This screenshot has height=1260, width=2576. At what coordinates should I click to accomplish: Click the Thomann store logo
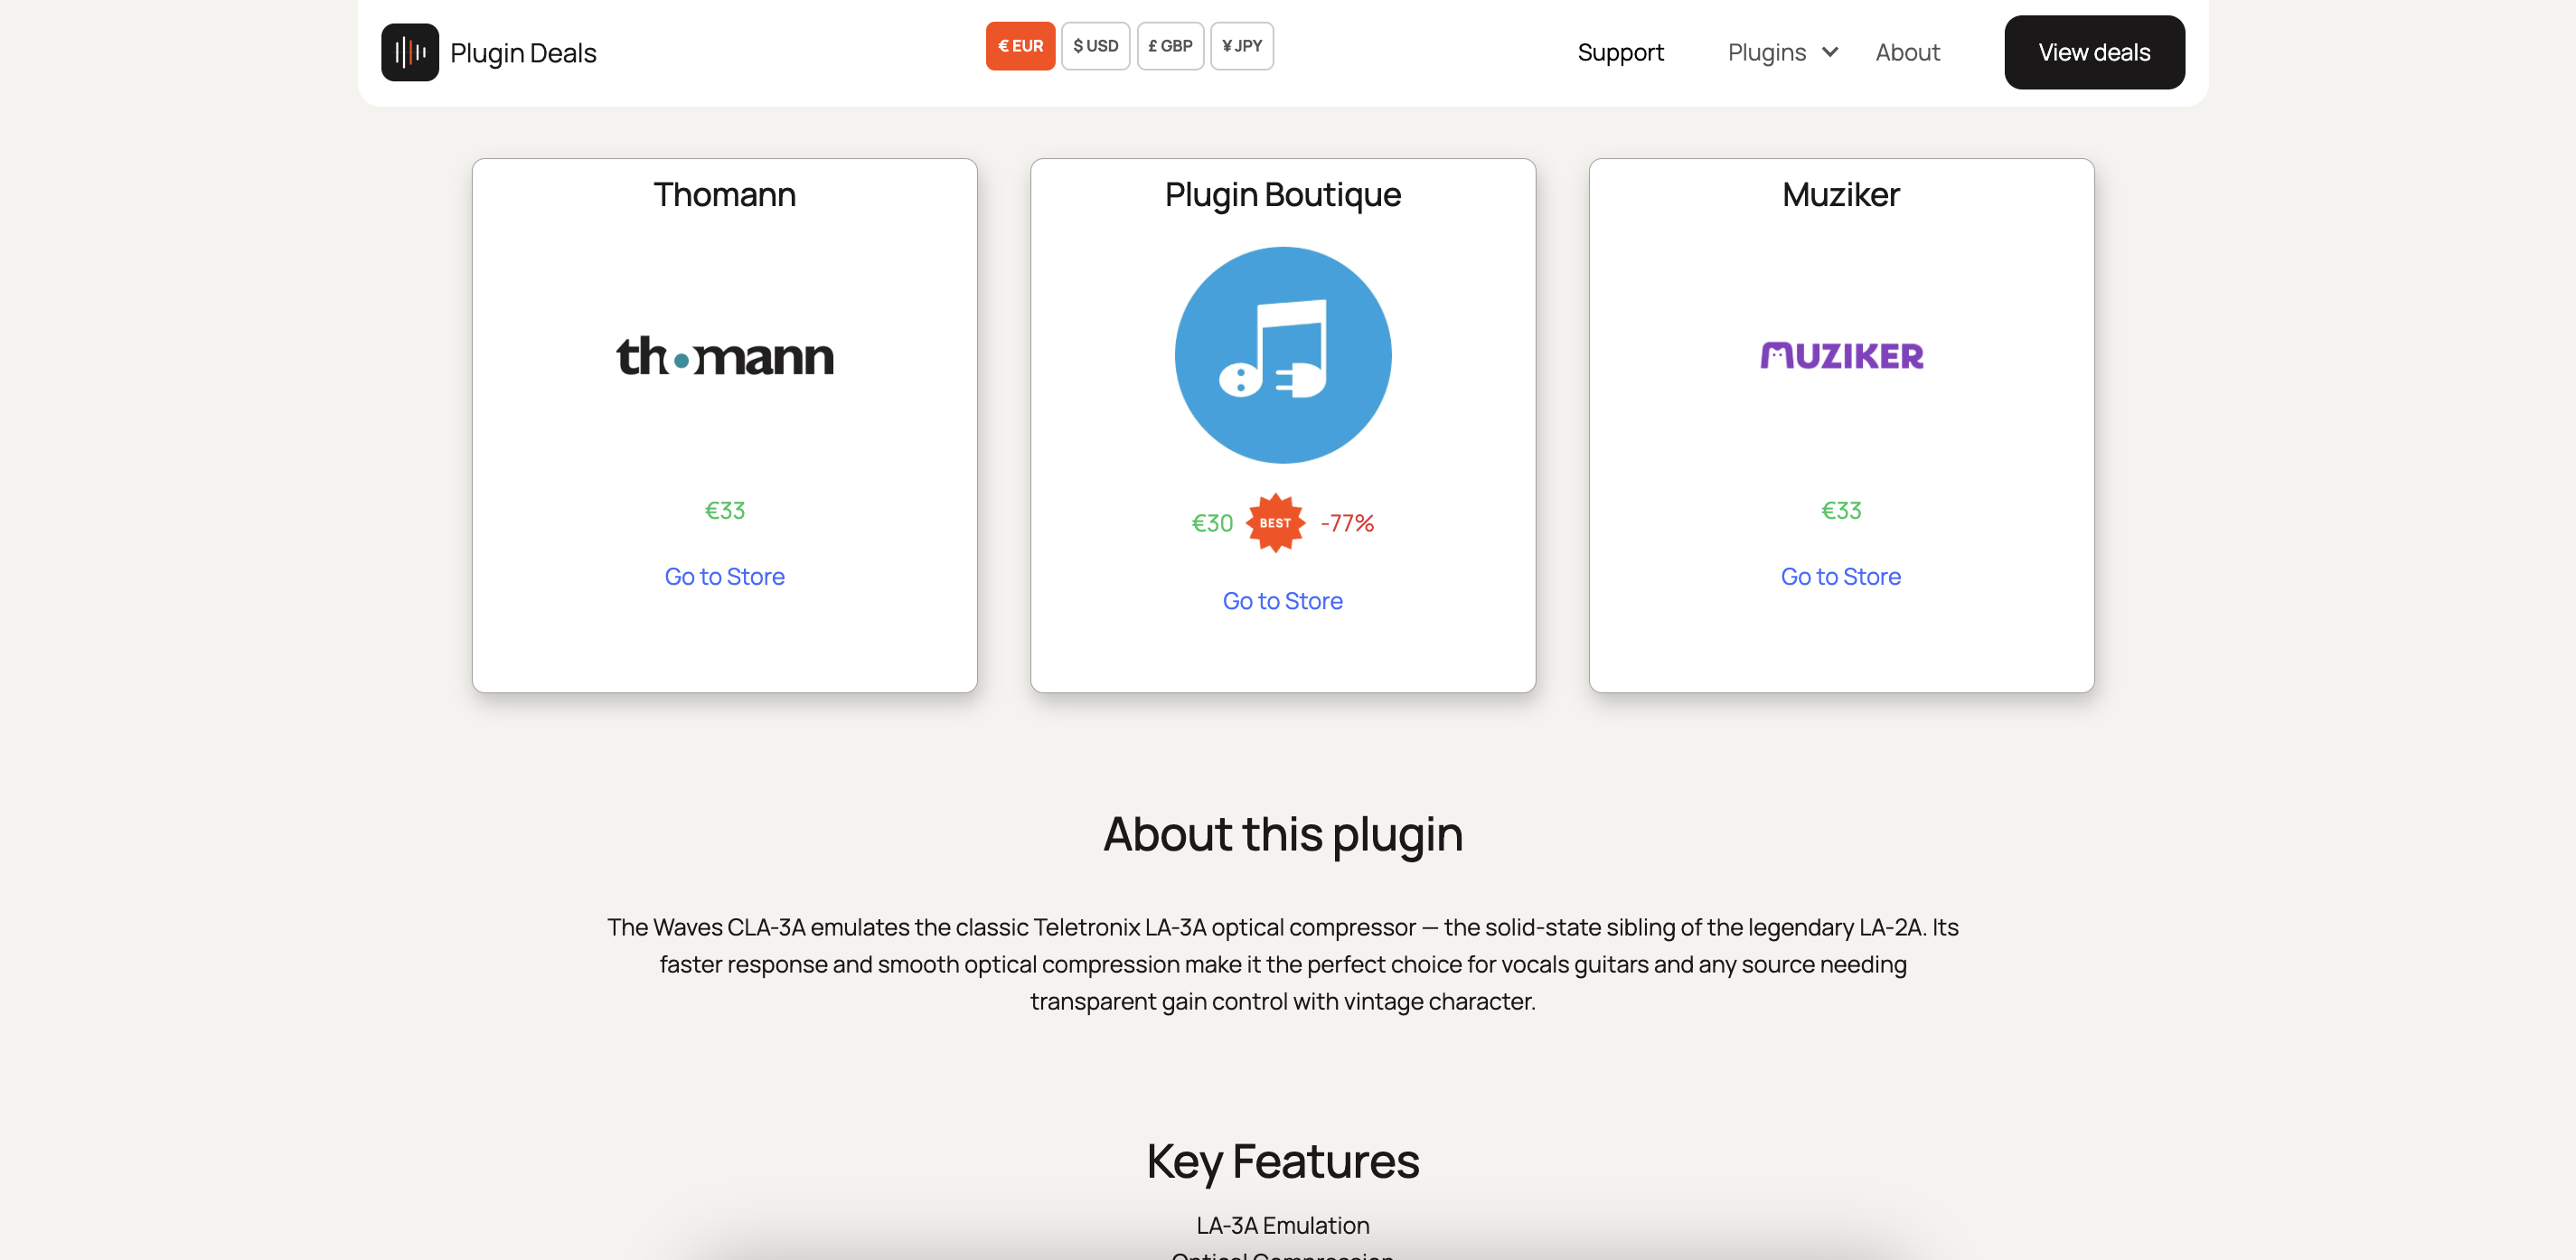click(x=724, y=356)
